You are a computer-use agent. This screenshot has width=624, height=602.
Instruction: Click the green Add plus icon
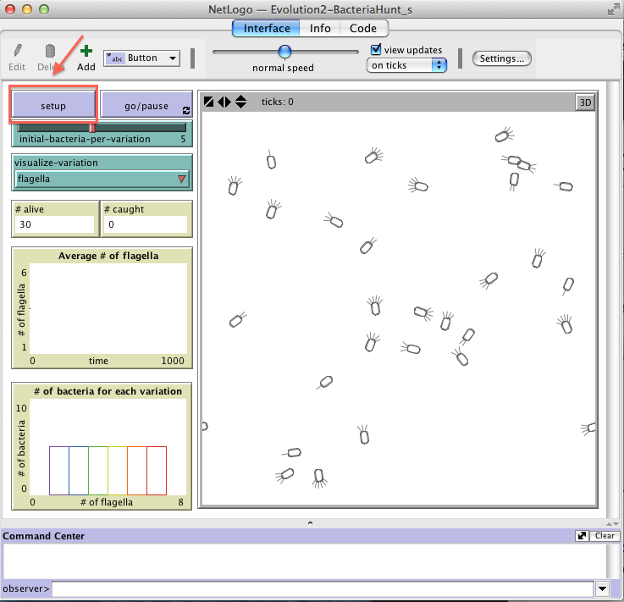tap(86, 52)
